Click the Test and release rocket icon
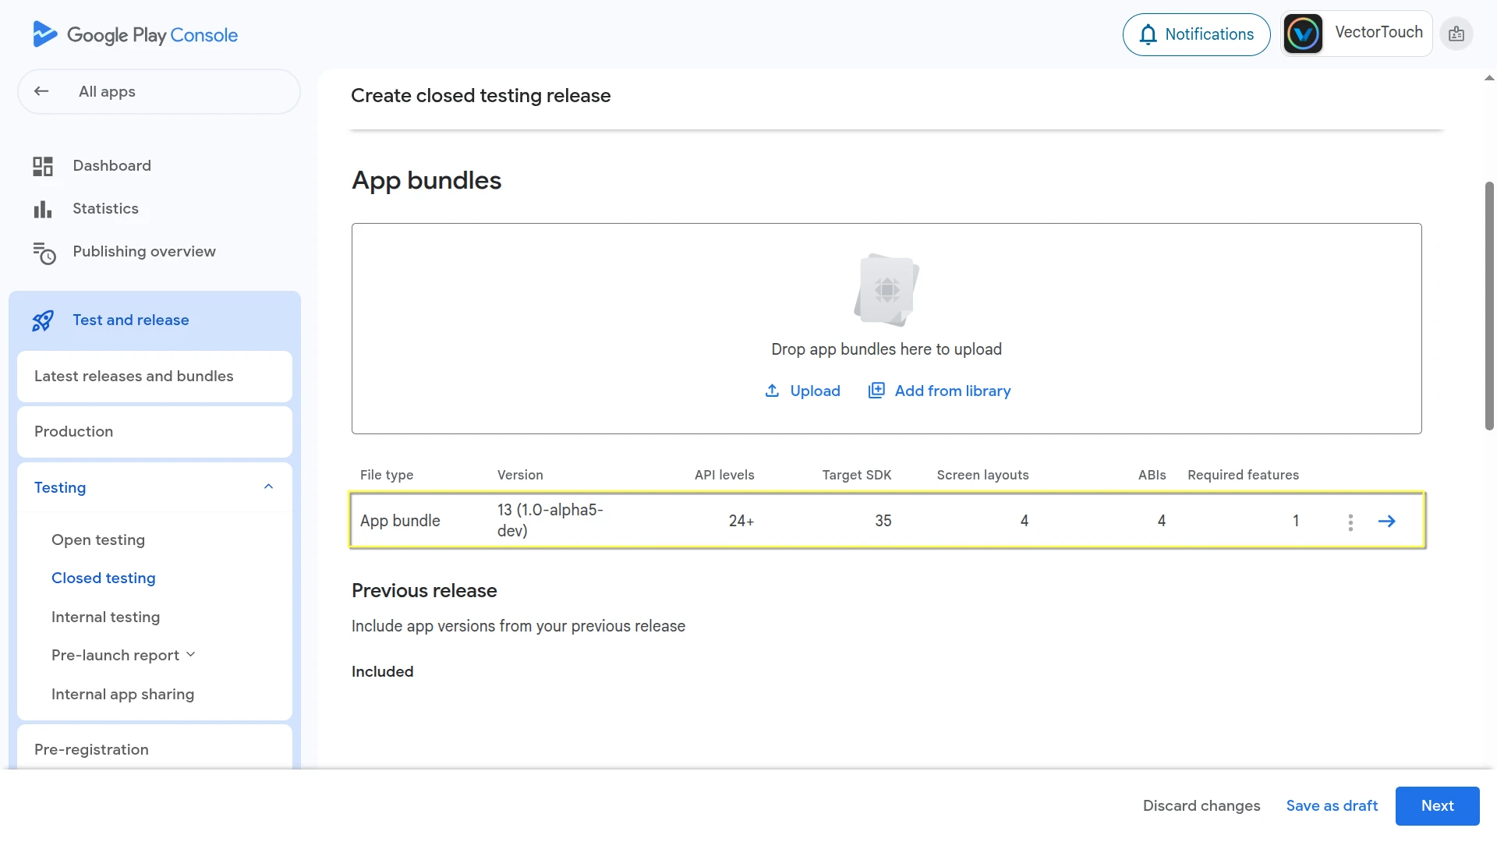1497x842 pixels. pyautogui.click(x=43, y=320)
